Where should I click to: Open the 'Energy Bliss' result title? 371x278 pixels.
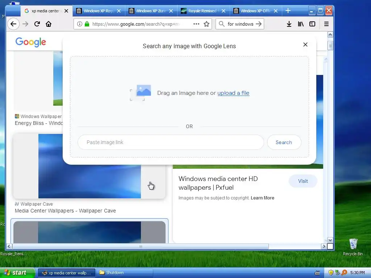pos(39,123)
